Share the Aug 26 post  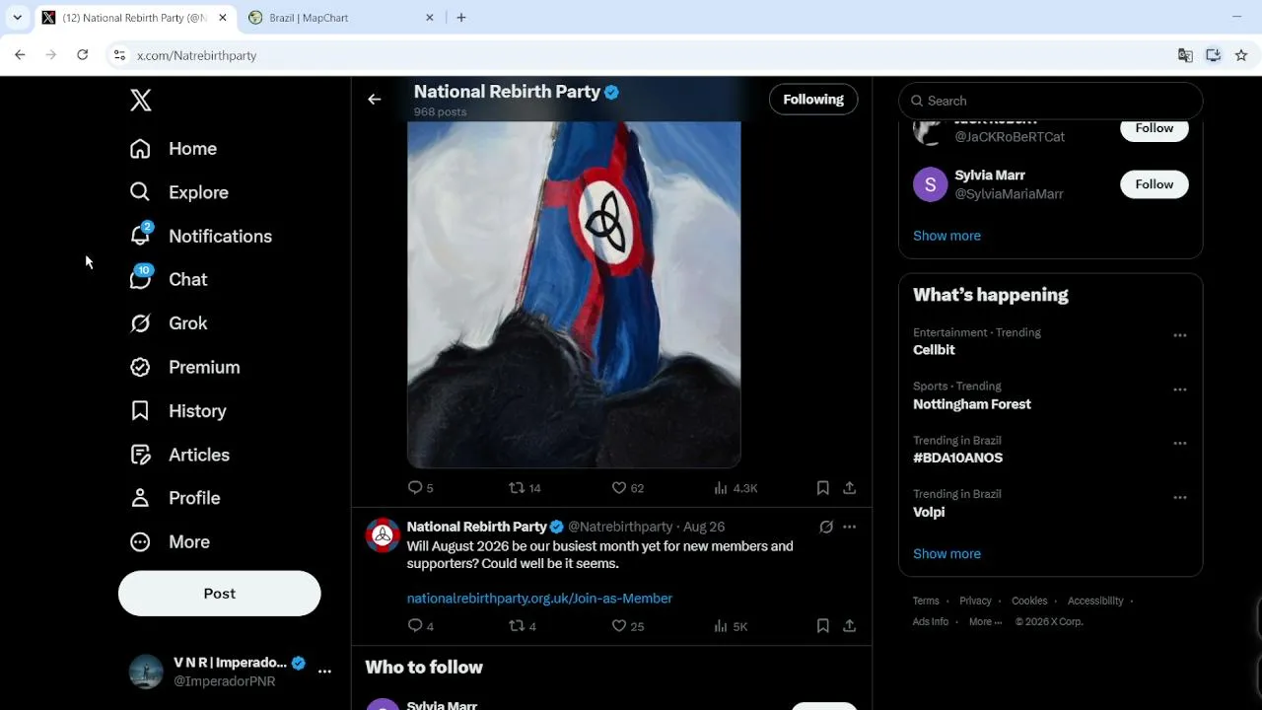pos(850,626)
